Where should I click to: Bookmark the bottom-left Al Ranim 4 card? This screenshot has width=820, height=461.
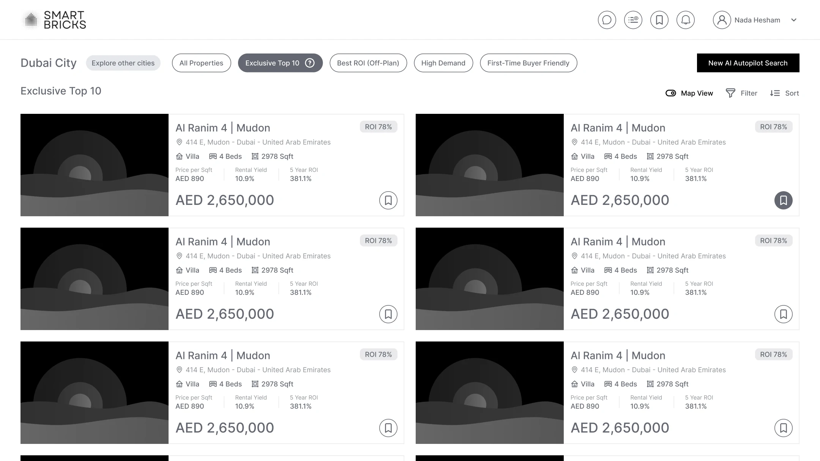click(x=388, y=428)
